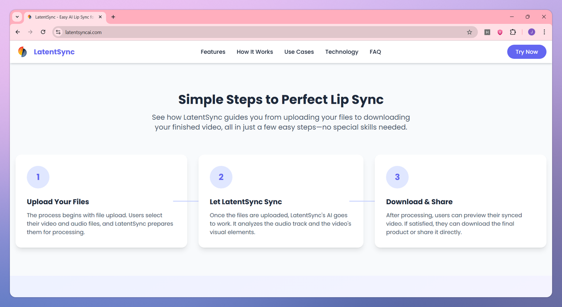Open Chrome's three-dot menu
This screenshot has height=307, width=562.
point(544,32)
